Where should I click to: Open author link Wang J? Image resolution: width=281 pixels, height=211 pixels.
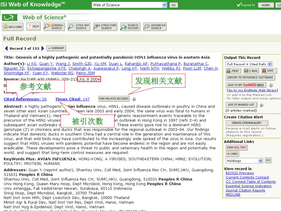tap(62, 64)
